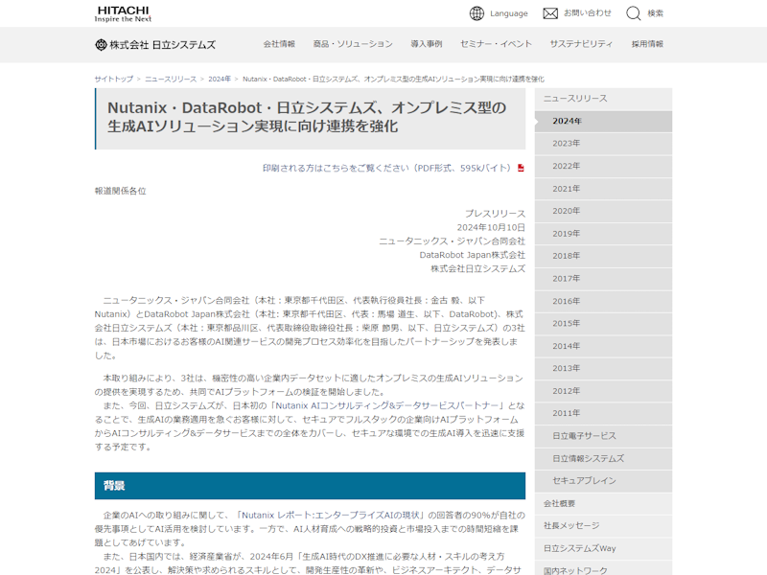Expand the サステナビリティ menu
The height and width of the screenshot is (575, 767).
[581, 44]
